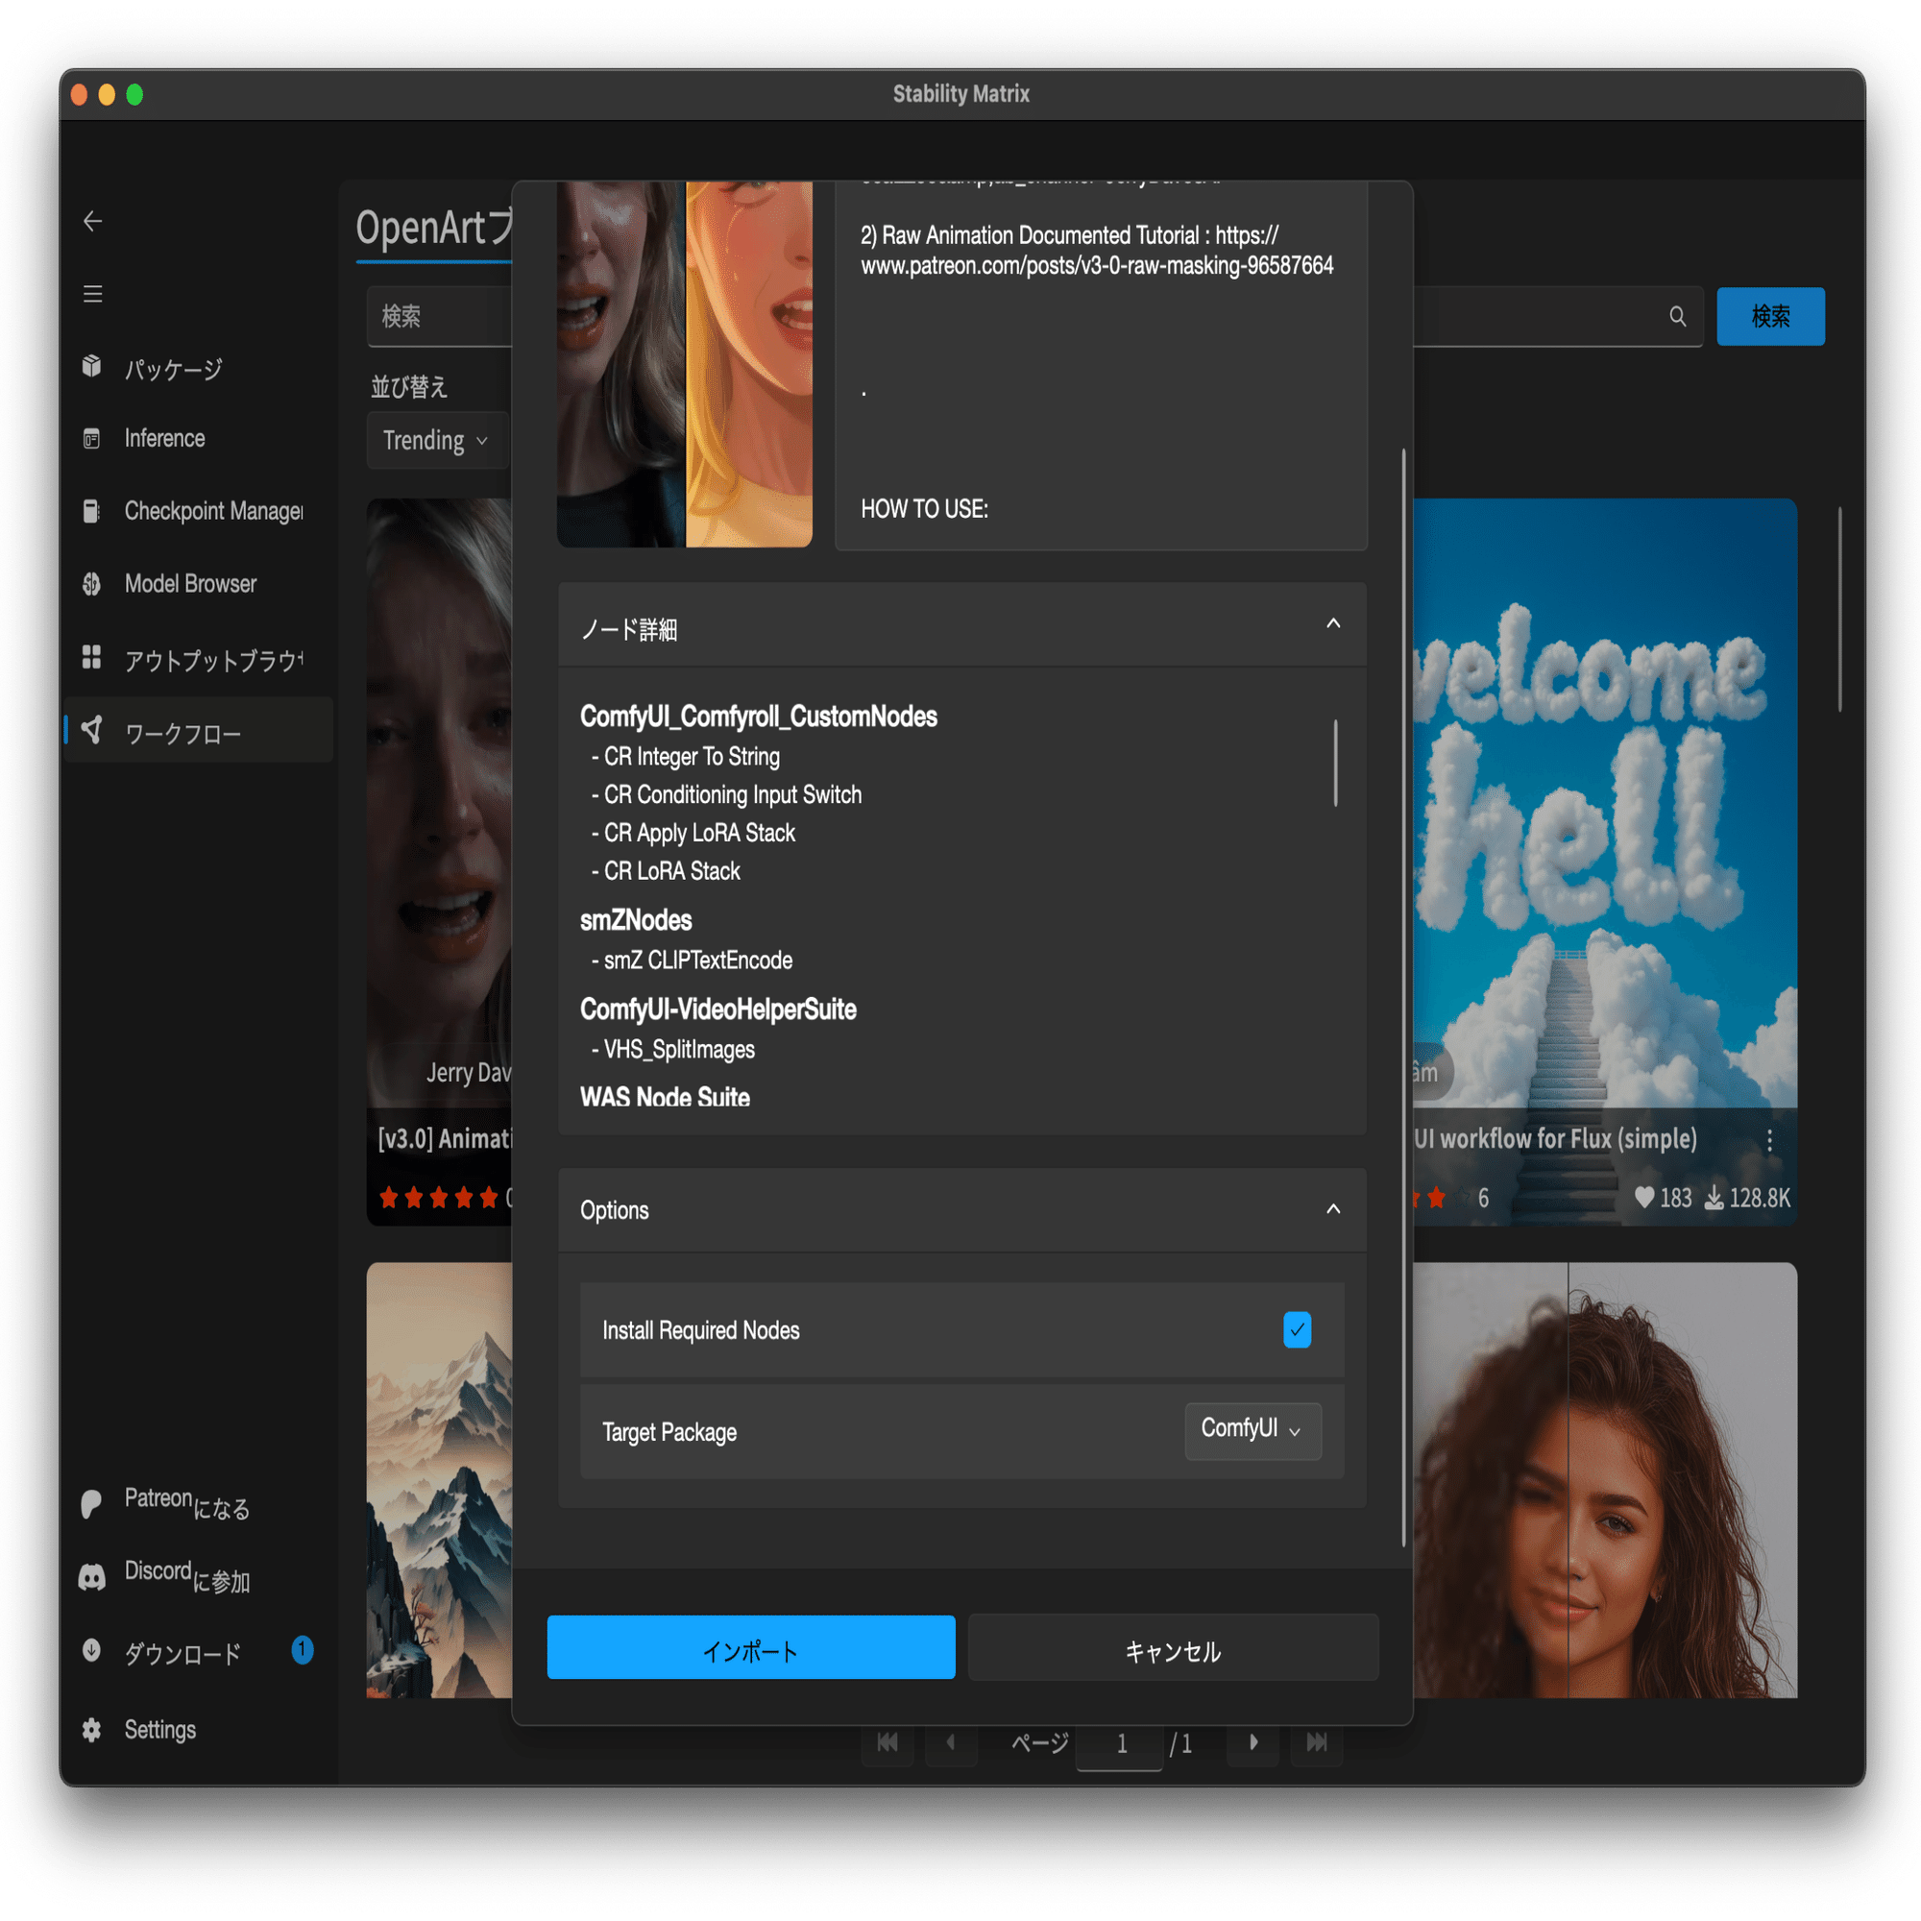The image size is (1921, 1921).
Task: Select the ワークフロー workflow menu item
Action: click(x=182, y=734)
